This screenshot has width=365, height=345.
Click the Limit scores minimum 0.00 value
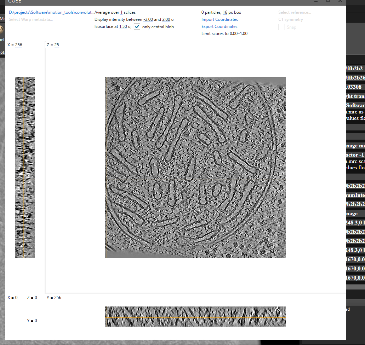click(x=233, y=34)
